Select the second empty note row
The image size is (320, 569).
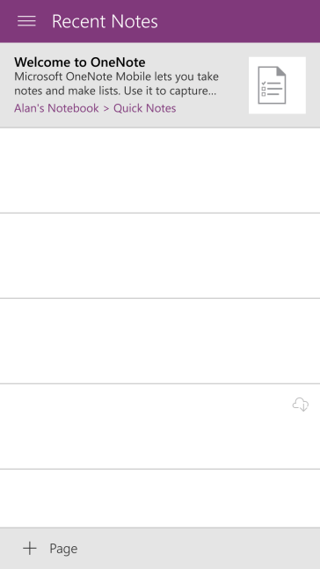[x=160, y=256]
